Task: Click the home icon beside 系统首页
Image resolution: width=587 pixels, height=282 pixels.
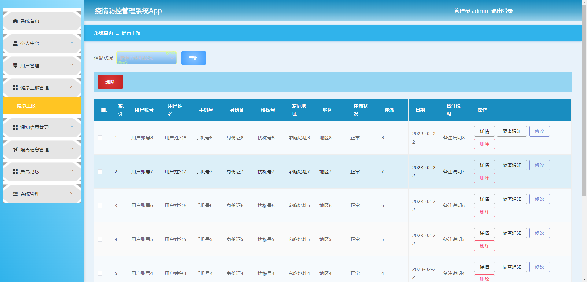Action: click(x=15, y=21)
